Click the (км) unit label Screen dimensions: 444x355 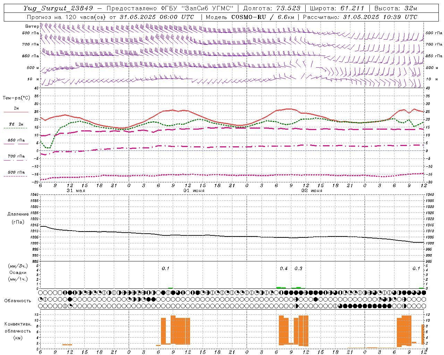coord(18,338)
